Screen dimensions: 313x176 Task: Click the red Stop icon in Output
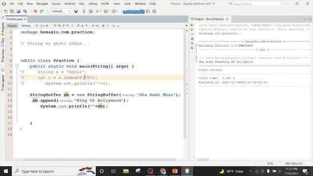point(192,43)
